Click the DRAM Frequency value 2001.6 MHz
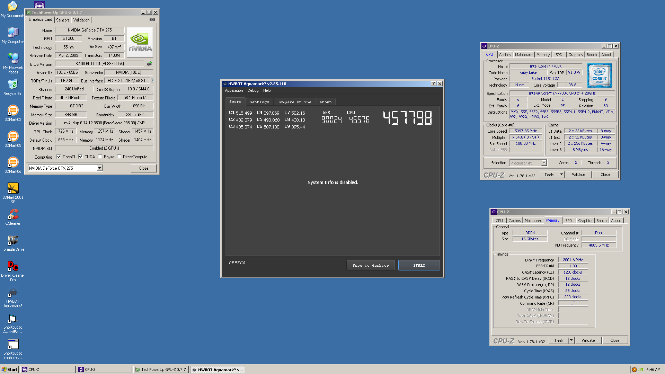Image resolution: width=665 pixels, height=374 pixels. click(x=573, y=260)
